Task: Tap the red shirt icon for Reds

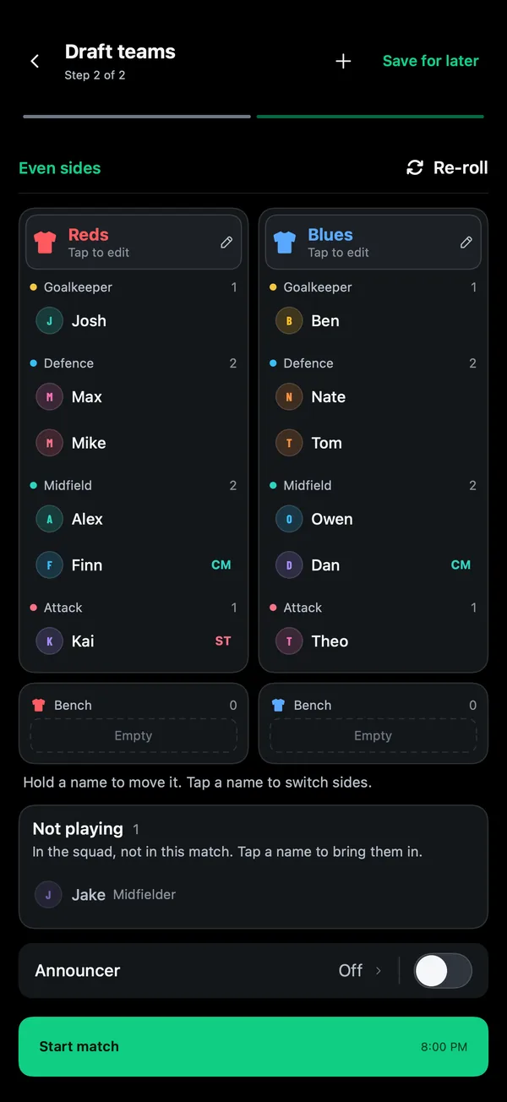Action: pyautogui.click(x=45, y=243)
